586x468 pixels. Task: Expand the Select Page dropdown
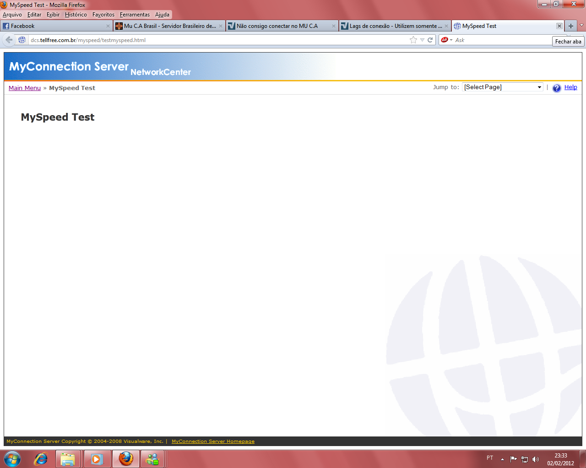[x=539, y=87]
